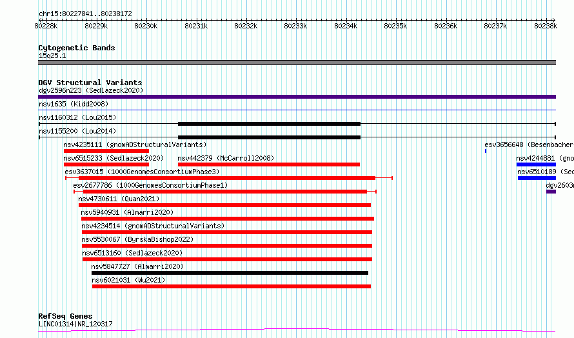This screenshot has width=574, height=338.
Task: Click the blue nsv4244881 variant bar
Action: pos(536,164)
